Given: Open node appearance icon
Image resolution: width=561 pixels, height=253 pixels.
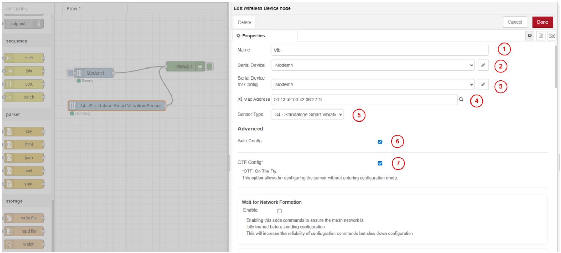Looking at the screenshot, I should [551, 36].
